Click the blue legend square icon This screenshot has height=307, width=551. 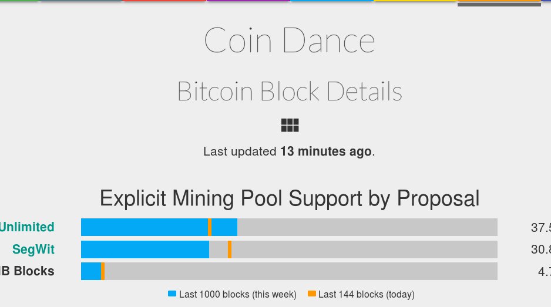click(x=172, y=293)
